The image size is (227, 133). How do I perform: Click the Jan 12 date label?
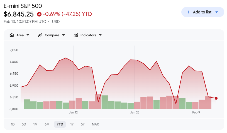(x=73, y=112)
